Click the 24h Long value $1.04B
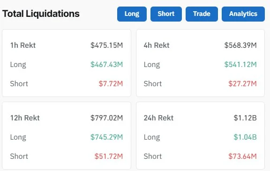 coord(245,137)
